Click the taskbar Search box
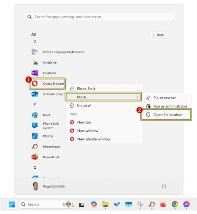 (47, 204)
